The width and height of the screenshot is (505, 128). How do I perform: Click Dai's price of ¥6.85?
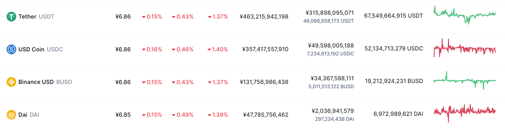pyautogui.click(x=123, y=115)
